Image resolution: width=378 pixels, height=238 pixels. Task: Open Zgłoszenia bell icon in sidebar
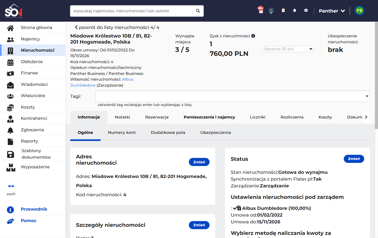[10, 130]
